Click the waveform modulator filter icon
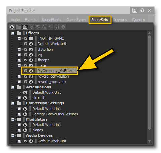Image resolution: width=161 pixels, height=153 pixels. point(44,27)
